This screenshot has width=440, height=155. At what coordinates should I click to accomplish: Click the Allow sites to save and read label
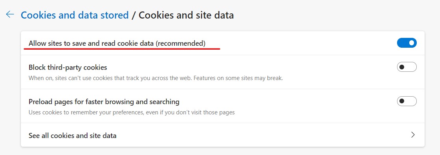117,43
